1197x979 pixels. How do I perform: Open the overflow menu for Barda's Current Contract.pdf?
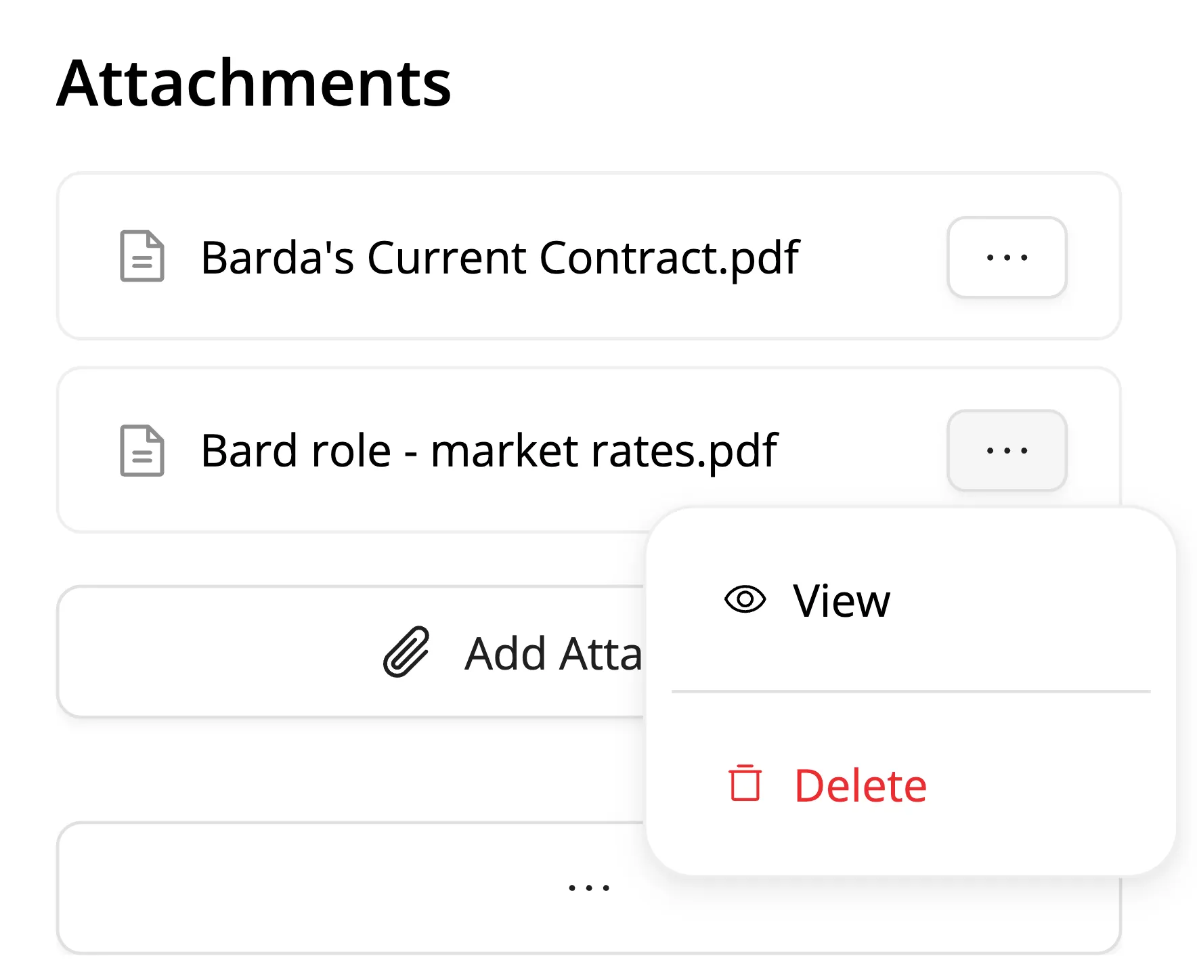pos(1007,257)
